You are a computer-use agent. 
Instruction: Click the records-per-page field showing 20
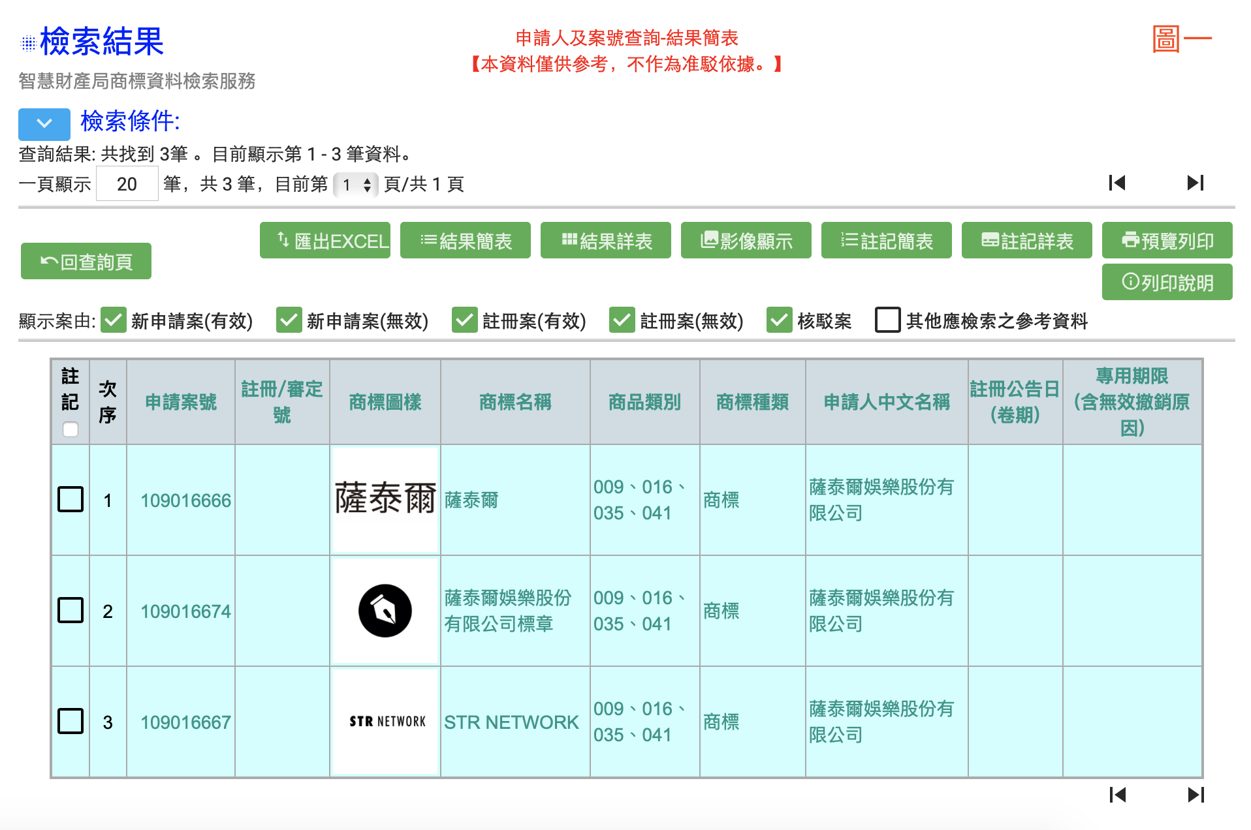127,184
